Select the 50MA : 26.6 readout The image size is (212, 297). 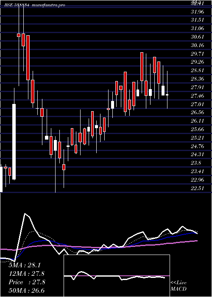[x=27, y=291]
